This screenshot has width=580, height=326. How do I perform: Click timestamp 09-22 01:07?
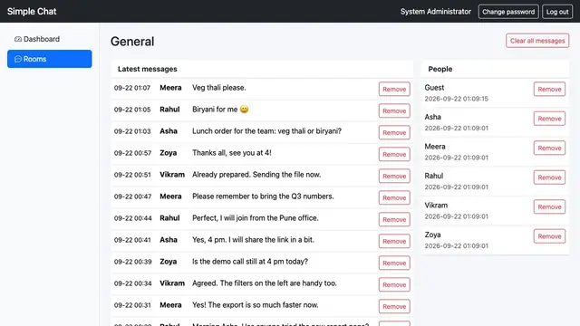click(132, 88)
